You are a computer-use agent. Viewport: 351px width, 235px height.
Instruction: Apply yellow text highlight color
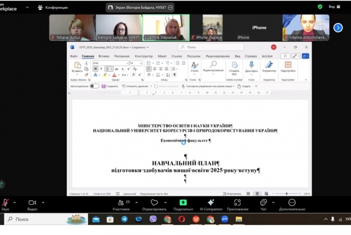[105, 75]
